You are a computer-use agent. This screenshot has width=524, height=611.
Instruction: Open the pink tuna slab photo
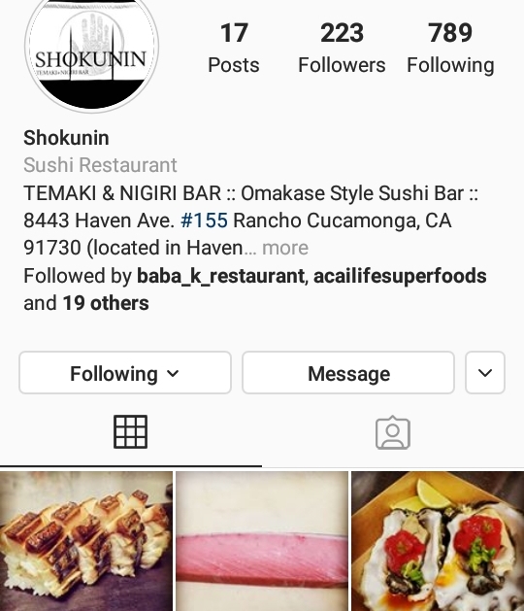262,541
